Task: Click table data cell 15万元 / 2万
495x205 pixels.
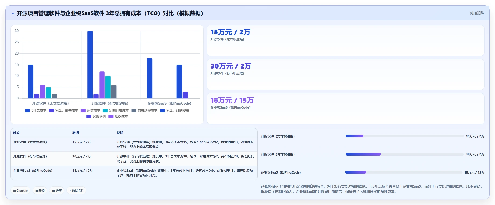Action: click(x=82, y=142)
